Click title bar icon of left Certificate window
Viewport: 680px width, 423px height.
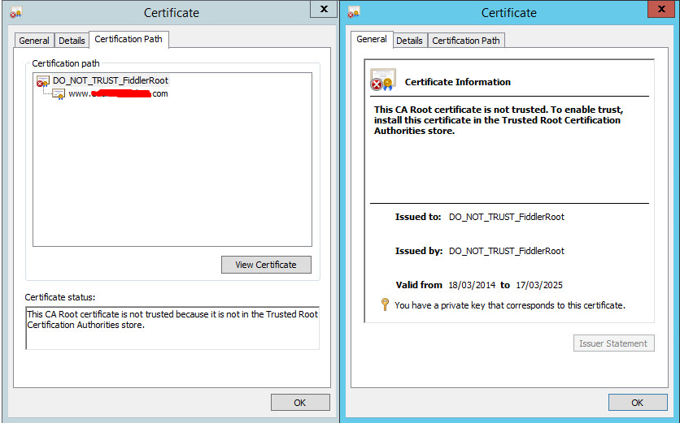coord(16,12)
